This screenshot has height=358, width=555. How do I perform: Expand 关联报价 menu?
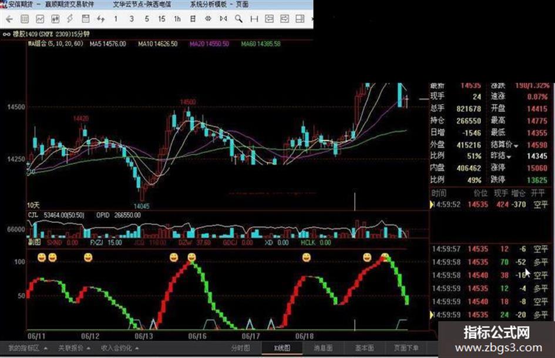pos(74,349)
